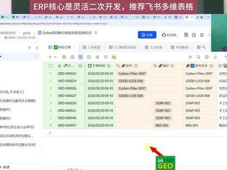Screen dimensions: 227x170
Task: Click the yellow-highlighted search toolbar icon
Action: 114,57
